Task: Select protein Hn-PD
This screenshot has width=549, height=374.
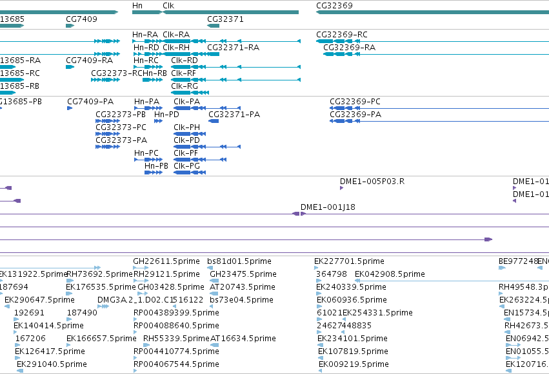Action: point(166,115)
